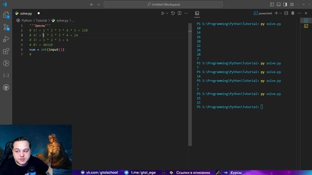Viewport: 312px width, 175px height.
Task: Open the Extensions view
Action: 6,51
